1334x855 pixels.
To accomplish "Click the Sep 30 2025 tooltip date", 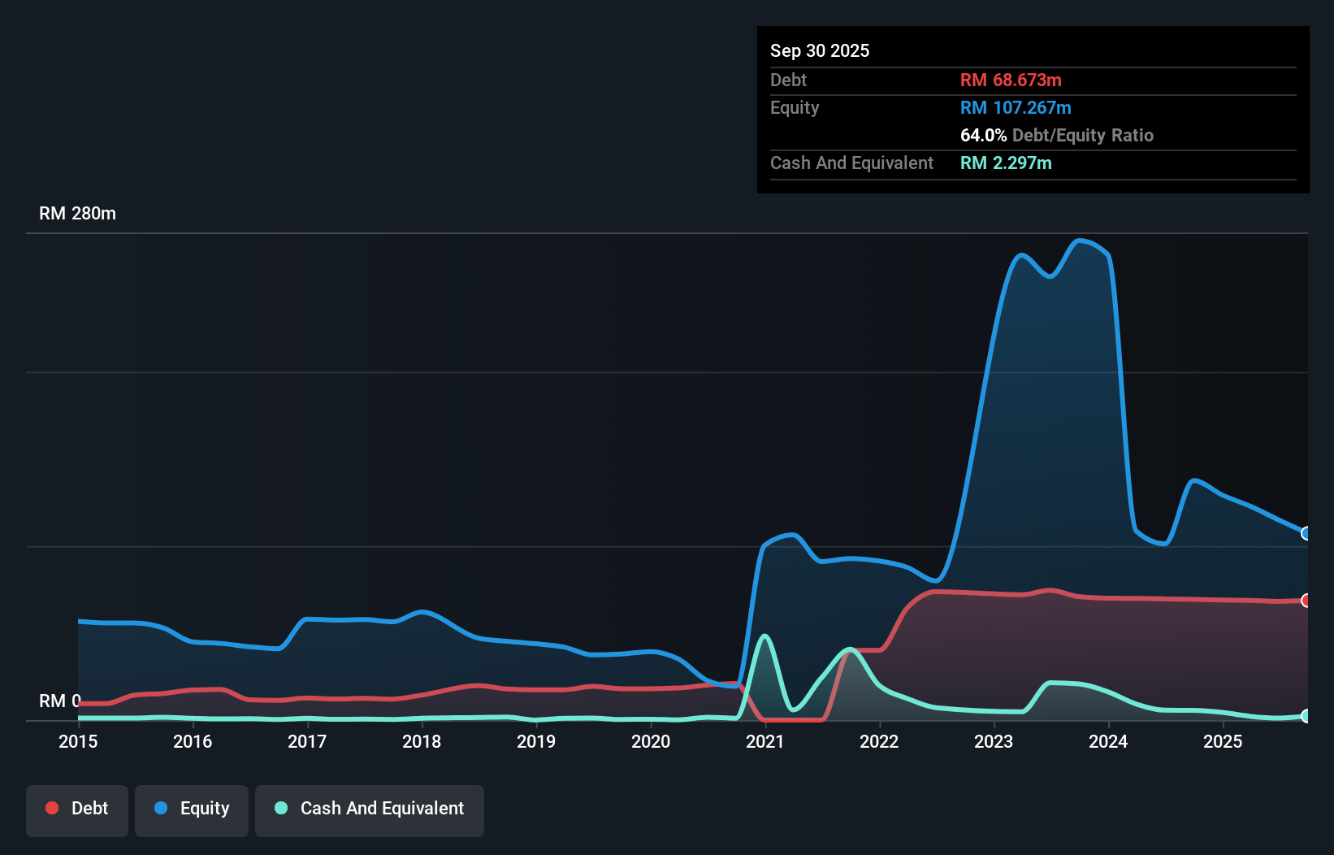I will pyautogui.click(x=820, y=50).
